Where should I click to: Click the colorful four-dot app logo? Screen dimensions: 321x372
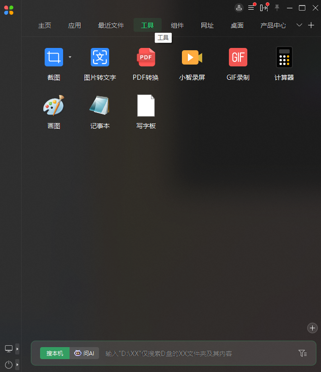pos(9,10)
